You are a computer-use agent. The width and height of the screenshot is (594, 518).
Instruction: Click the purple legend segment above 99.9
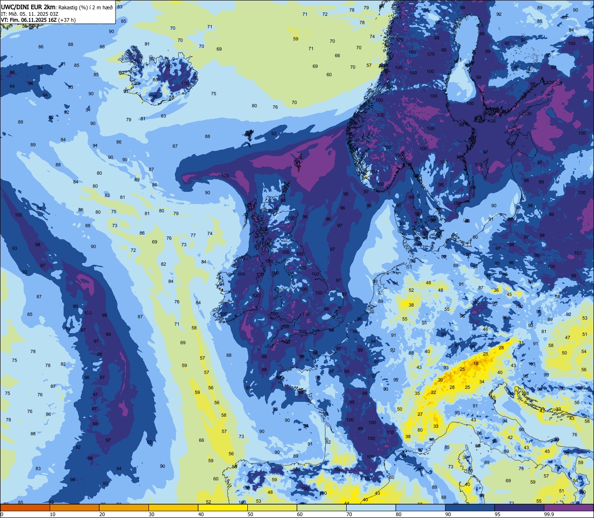pyautogui.click(x=568, y=507)
